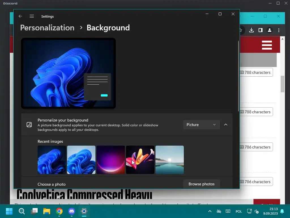Click the OneDrive cloud tray icon
Viewport: 290px width, 218px height.
(x=219, y=211)
